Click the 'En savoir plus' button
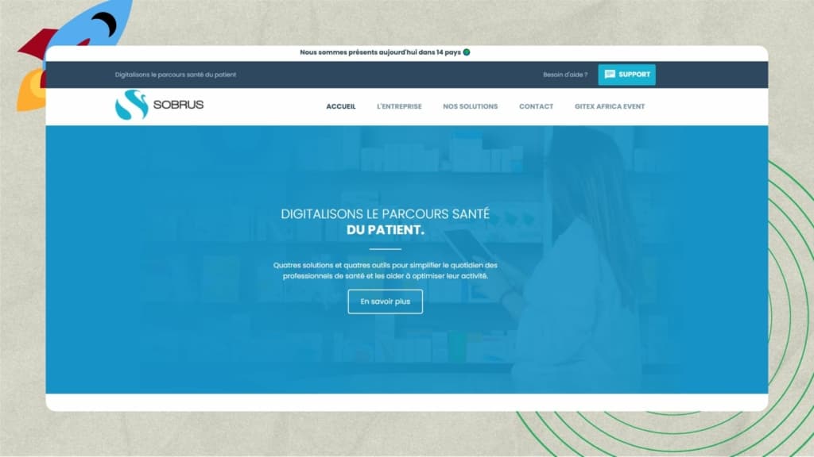Viewport: 814px width, 457px height. 386,301
